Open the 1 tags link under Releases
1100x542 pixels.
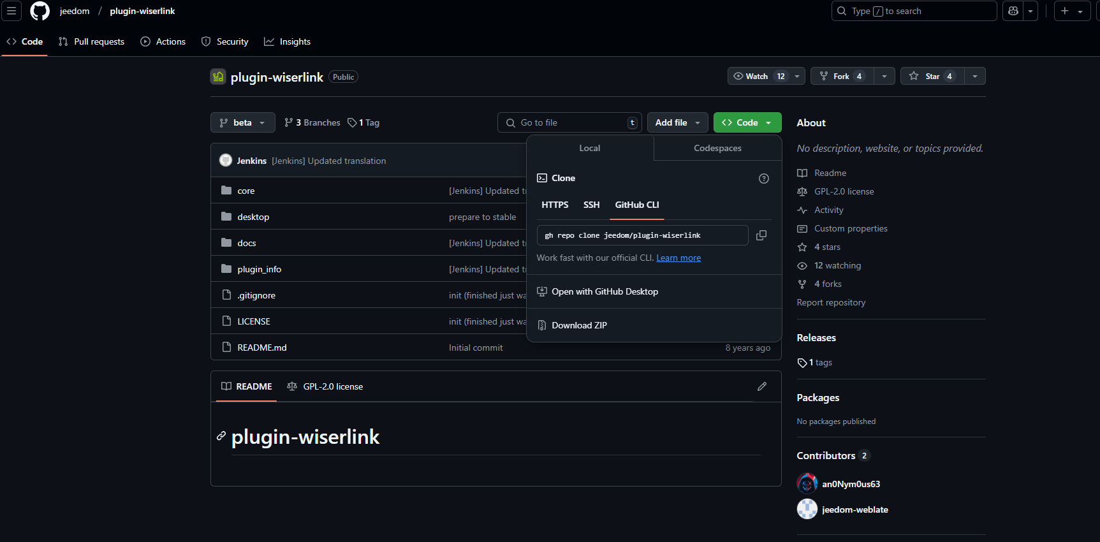pos(815,362)
